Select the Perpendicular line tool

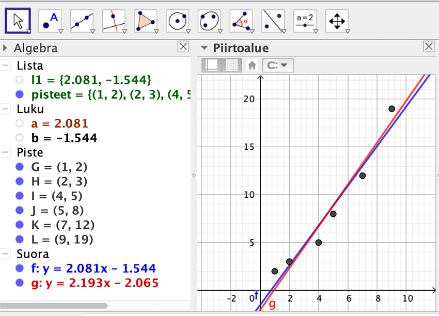pyautogui.click(x=114, y=21)
